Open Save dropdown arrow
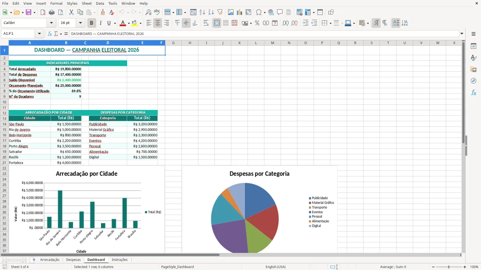Viewport: 481px width, 270px height. pyautogui.click(x=34, y=13)
